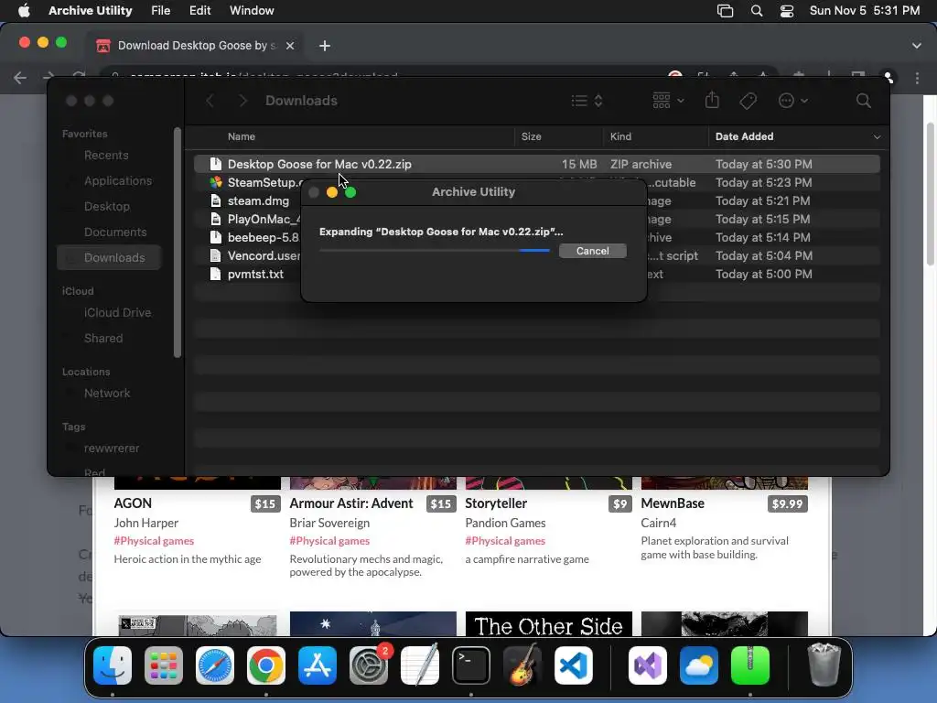Open Visual Studio Code from the Dock

point(574,665)
